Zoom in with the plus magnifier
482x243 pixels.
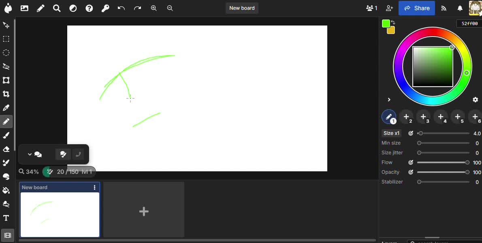[x=154, y=8]
